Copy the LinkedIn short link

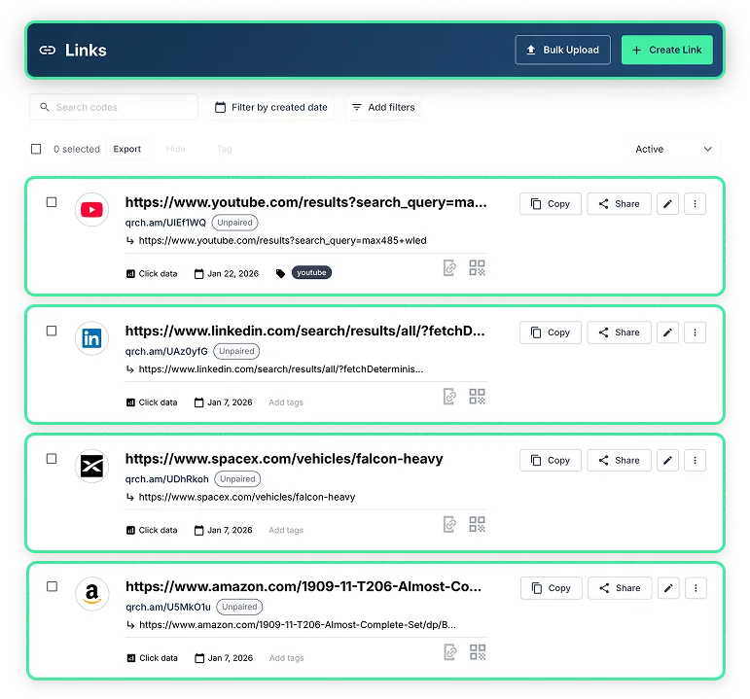point(551,332)
